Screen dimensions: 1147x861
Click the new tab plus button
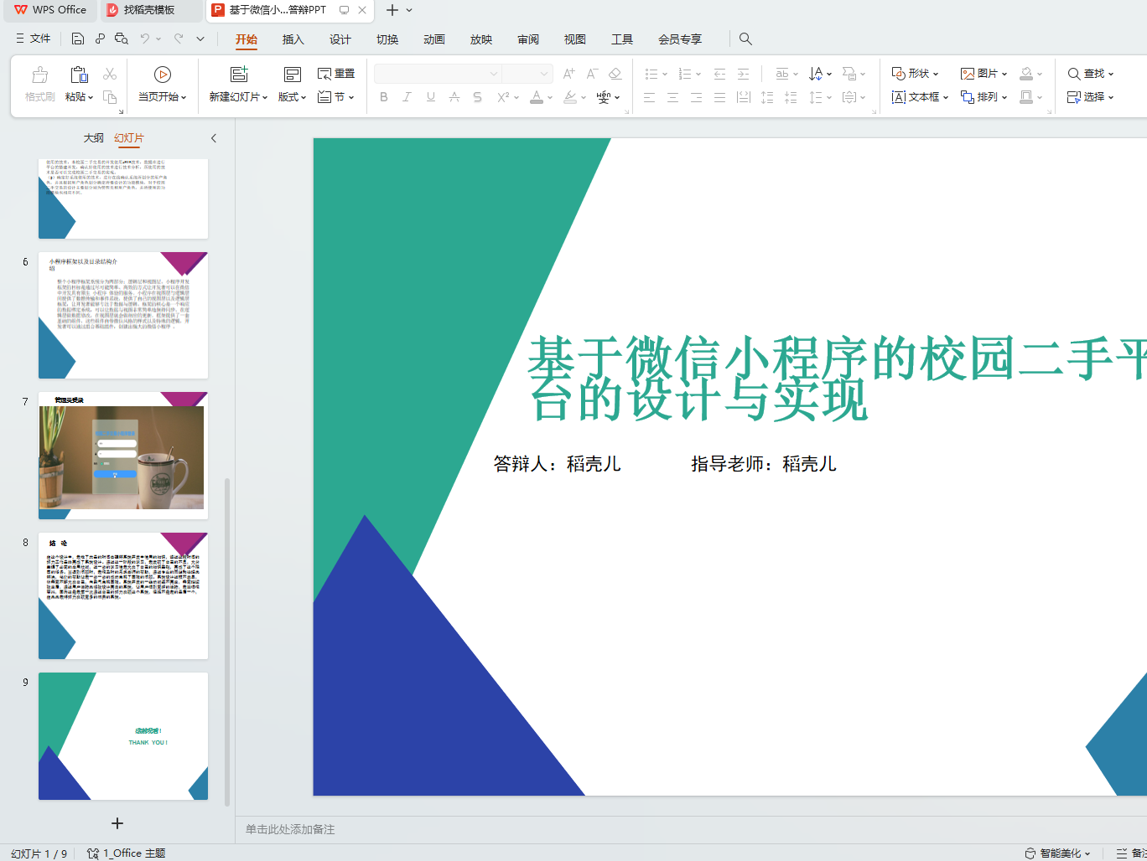(392, 10)
